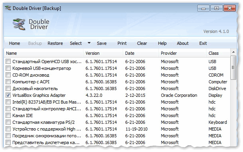Open the Select dropdown arrow

tap(89, 43)
